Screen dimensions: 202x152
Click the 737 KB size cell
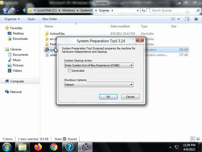(183, 55)
